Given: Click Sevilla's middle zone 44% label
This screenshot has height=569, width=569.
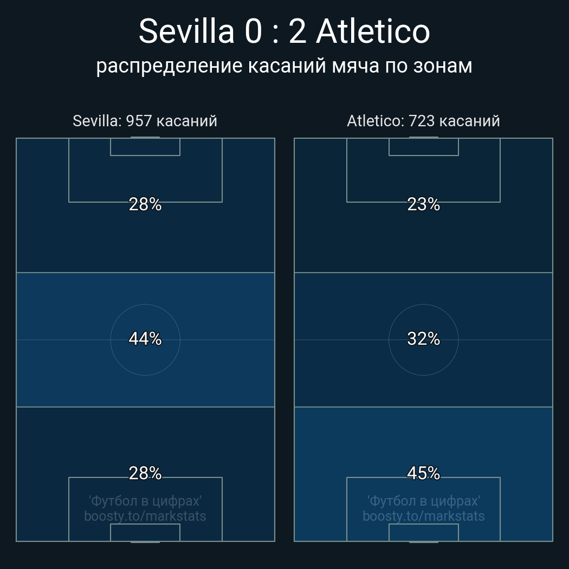Looking at the screenshot, I should point(145,339).
